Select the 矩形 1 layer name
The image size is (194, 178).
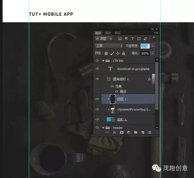click(122, 120)
